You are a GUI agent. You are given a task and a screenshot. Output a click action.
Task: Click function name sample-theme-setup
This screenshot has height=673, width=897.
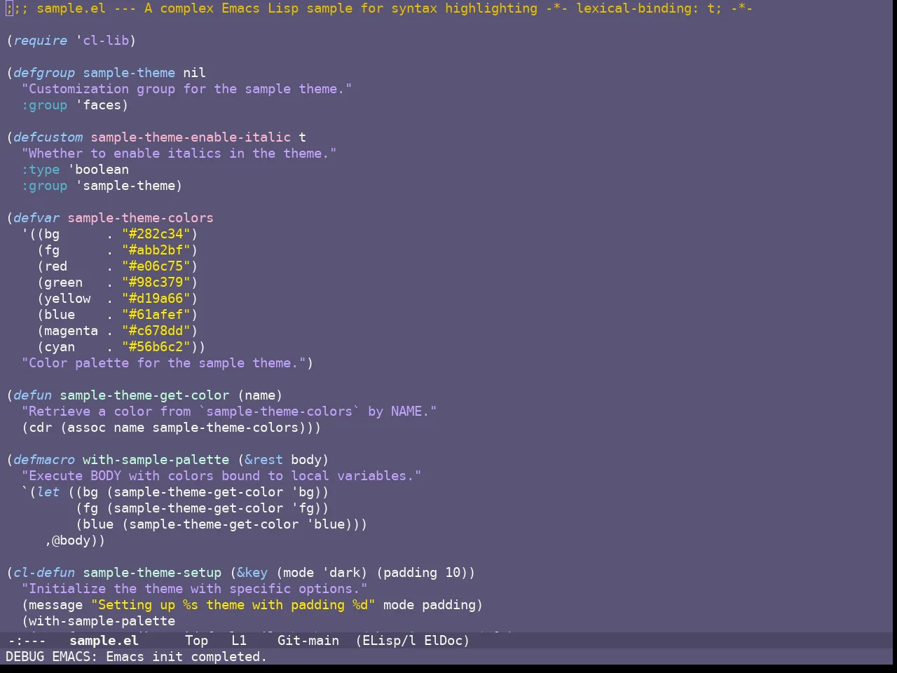[x=152, y=573]
